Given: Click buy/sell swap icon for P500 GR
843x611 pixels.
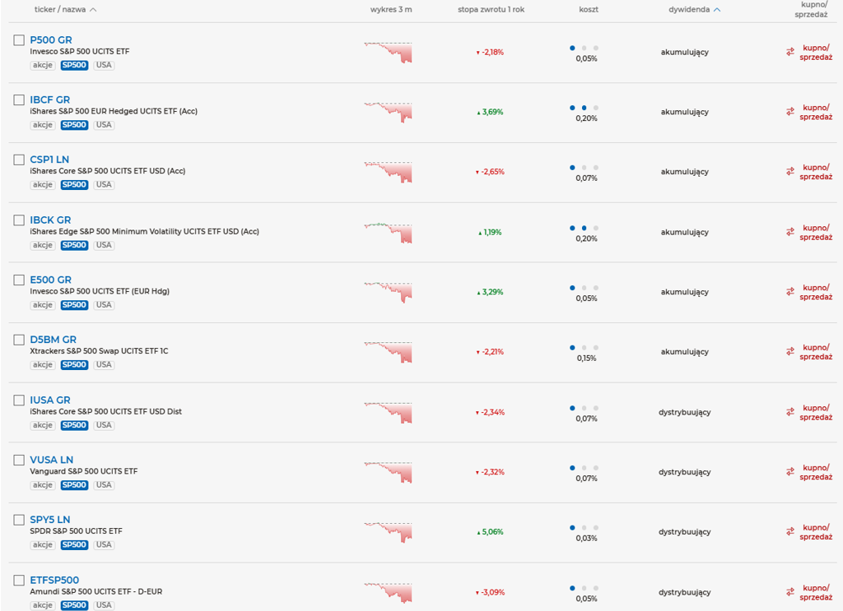Looking at the screenshot, I should tap(790, 52).
